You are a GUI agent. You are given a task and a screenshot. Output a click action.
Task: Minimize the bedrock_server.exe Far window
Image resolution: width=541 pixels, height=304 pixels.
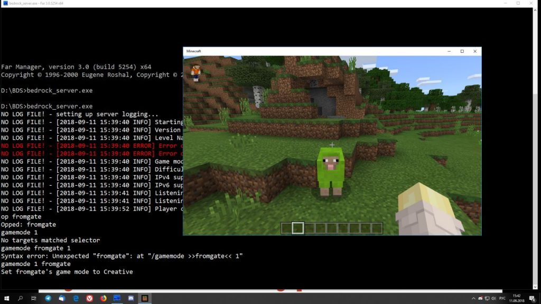coord(506,3)
